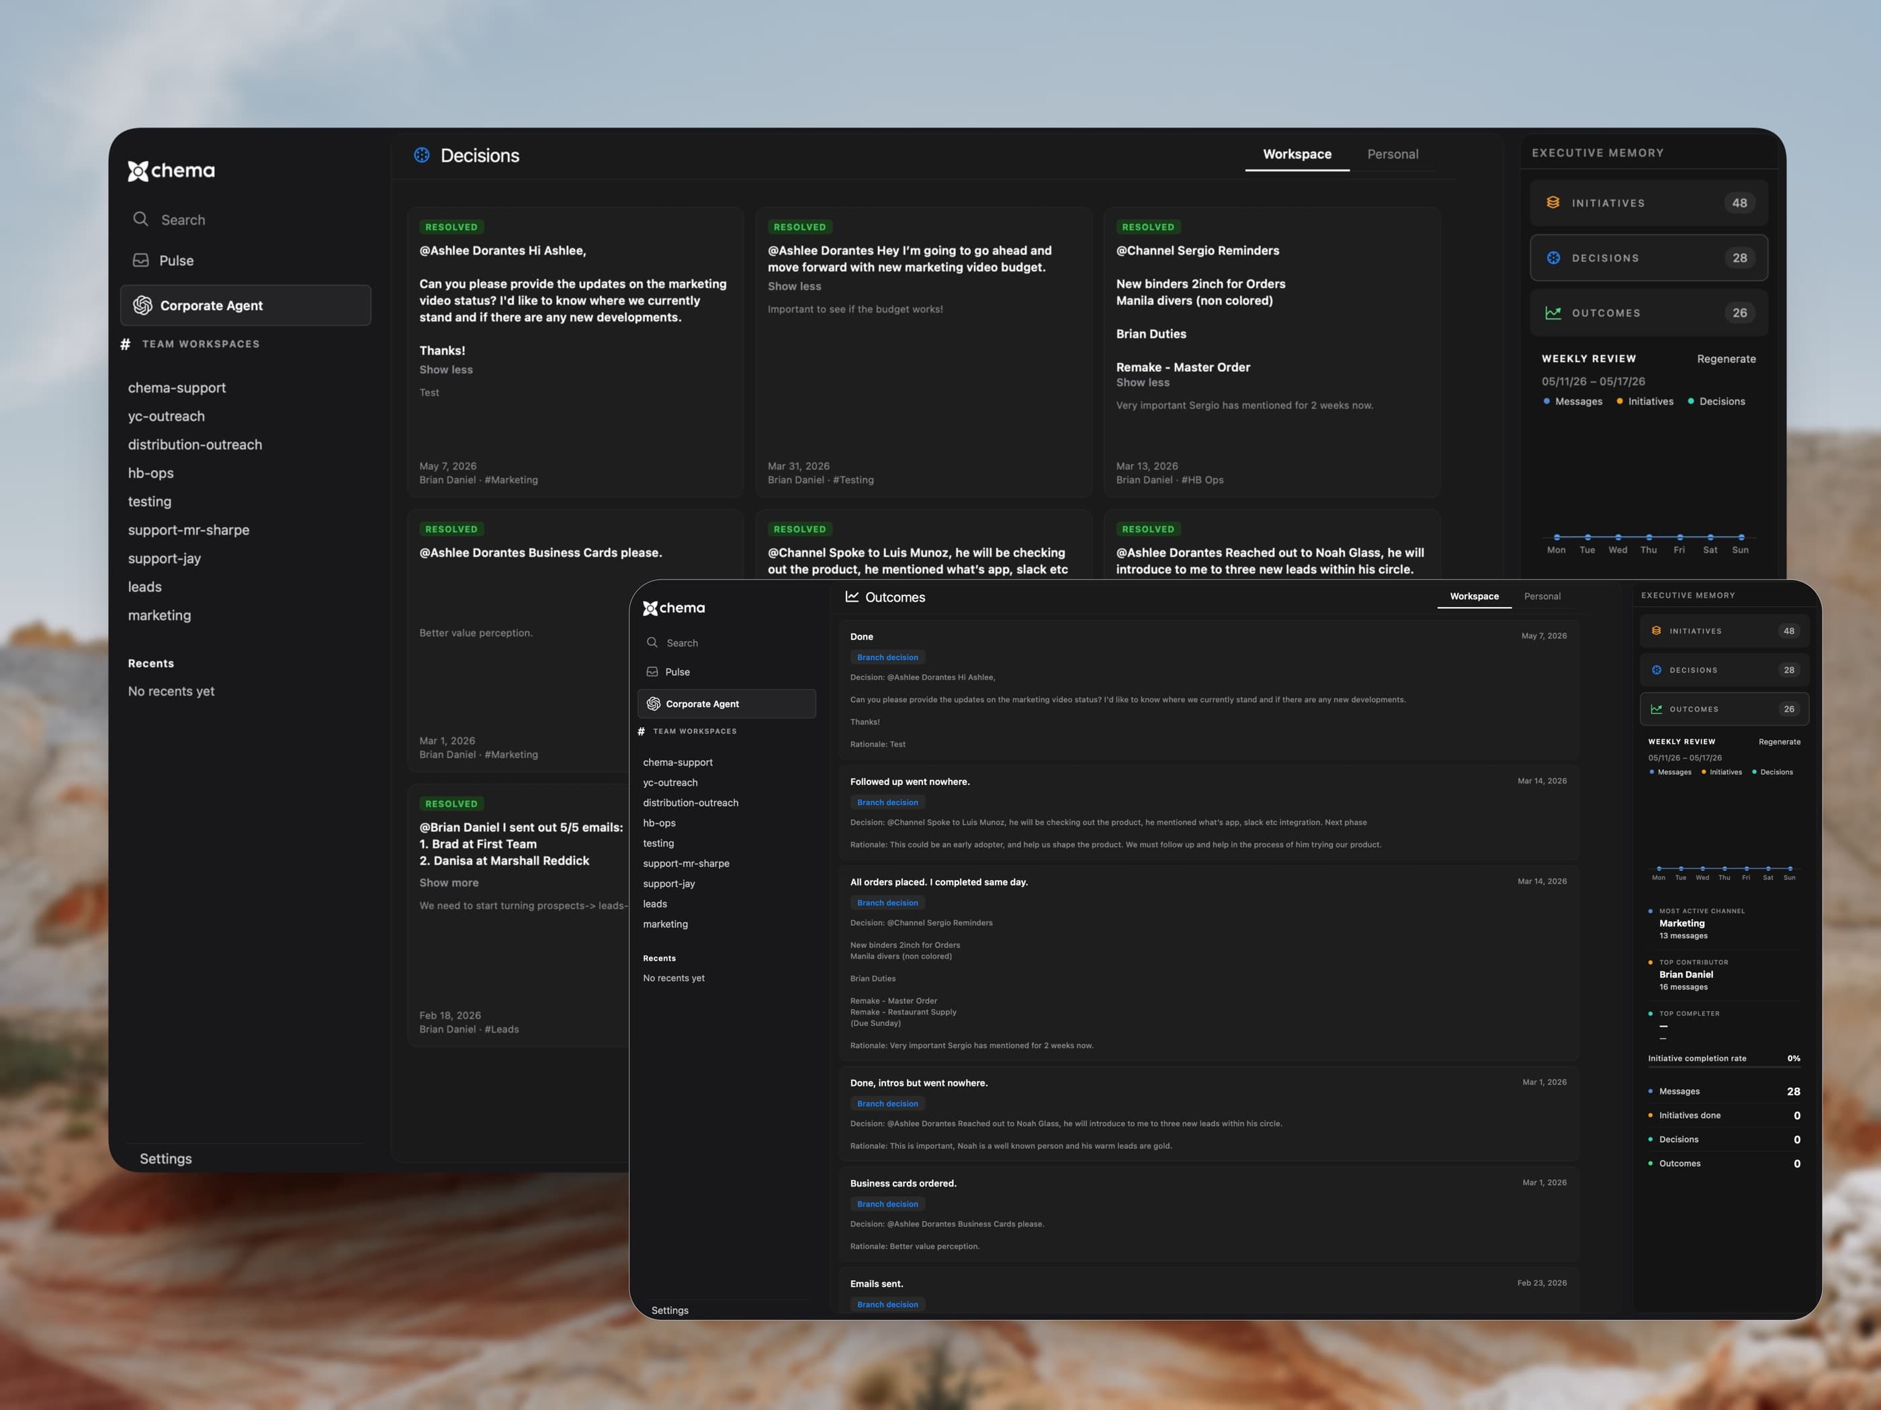Click the Sun data point in Decisions window chart
Viewport: 1881px width, 1410px height.
1741,537
